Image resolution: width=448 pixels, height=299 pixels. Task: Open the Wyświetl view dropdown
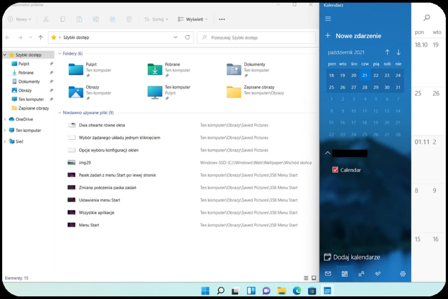(x=192, y=19)
